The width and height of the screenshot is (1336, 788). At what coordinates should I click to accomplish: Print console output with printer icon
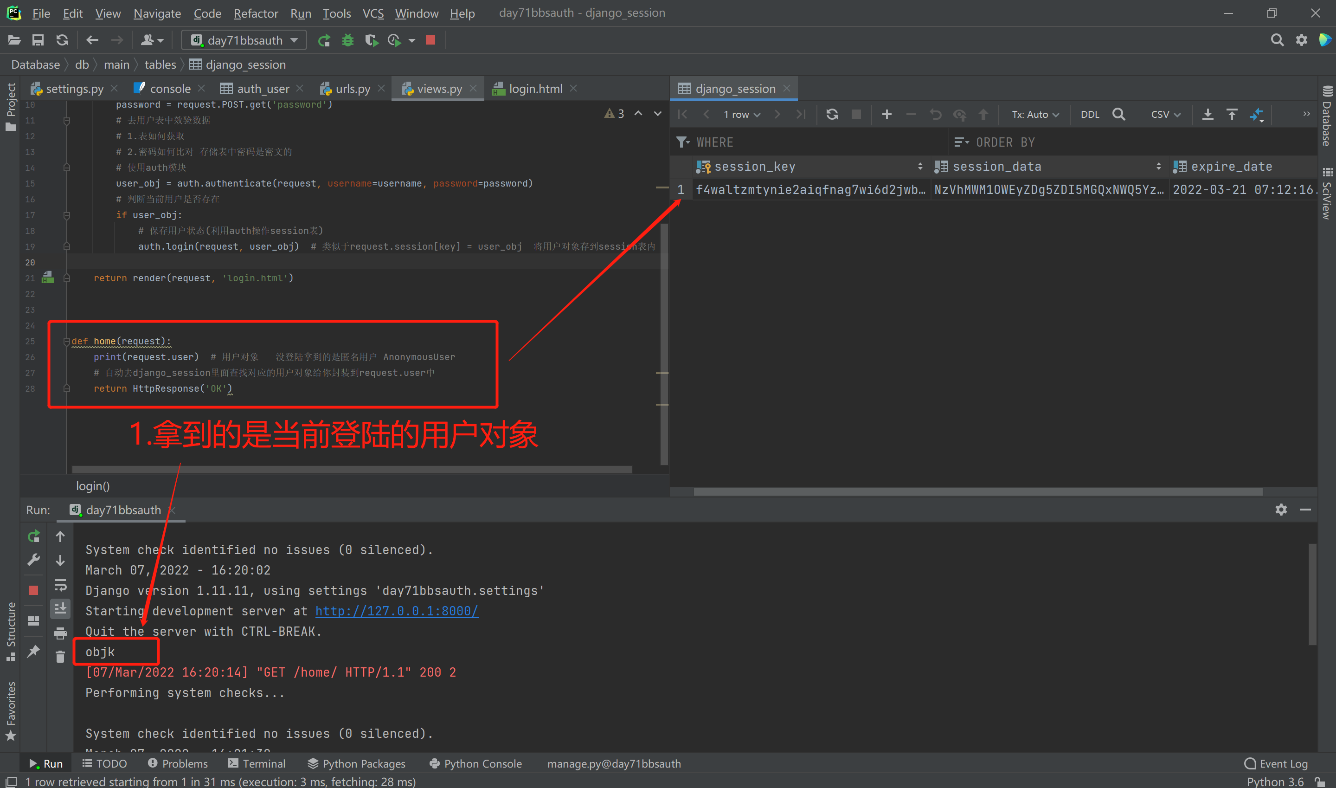(60, 633)
